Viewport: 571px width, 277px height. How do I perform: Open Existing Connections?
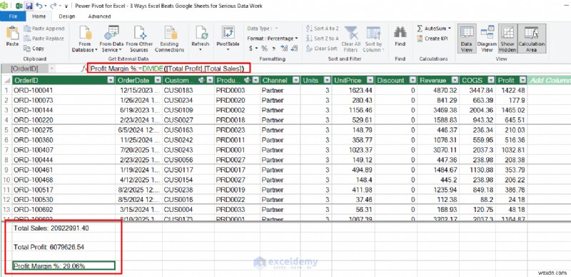169,39
